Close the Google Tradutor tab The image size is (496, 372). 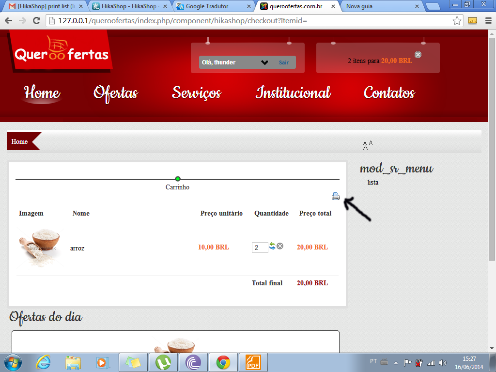(249, 6)
